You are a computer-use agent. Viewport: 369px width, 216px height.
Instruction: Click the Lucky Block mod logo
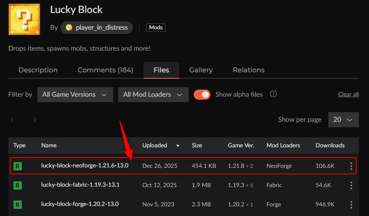pos(24,19)
